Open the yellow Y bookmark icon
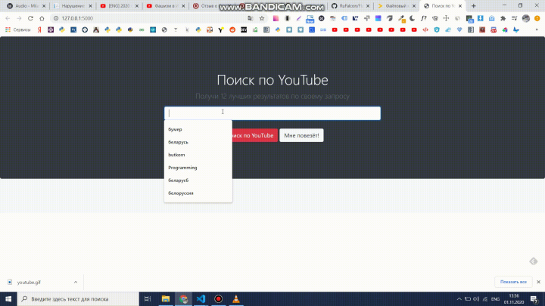 click(x=221, y=29)
